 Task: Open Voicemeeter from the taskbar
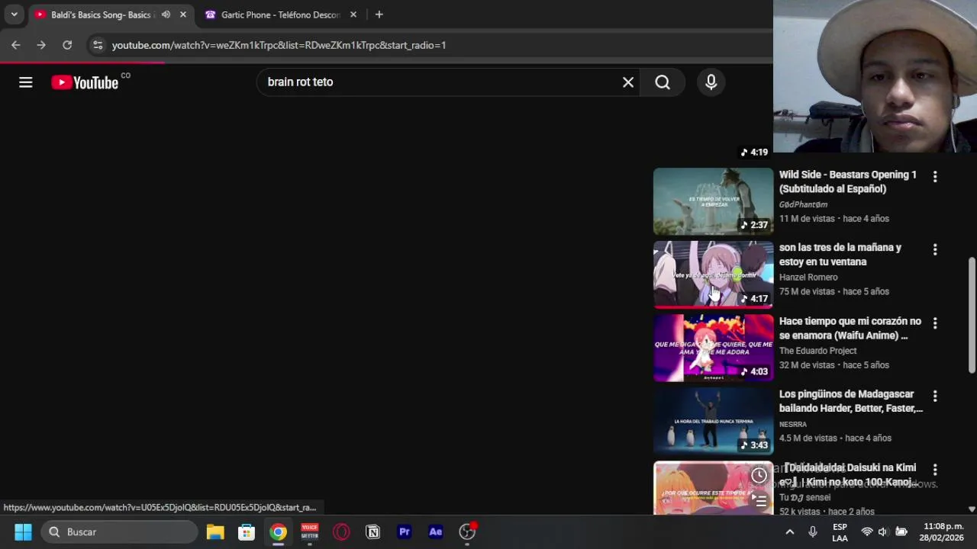point(310,531)
